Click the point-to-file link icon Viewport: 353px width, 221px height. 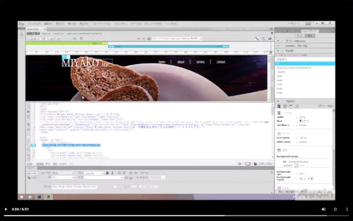tap(126, 178)
